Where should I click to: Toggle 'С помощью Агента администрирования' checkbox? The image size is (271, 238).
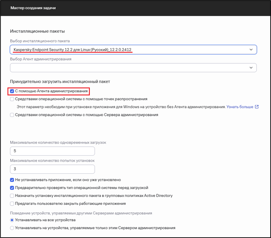(x=12, y=91)
